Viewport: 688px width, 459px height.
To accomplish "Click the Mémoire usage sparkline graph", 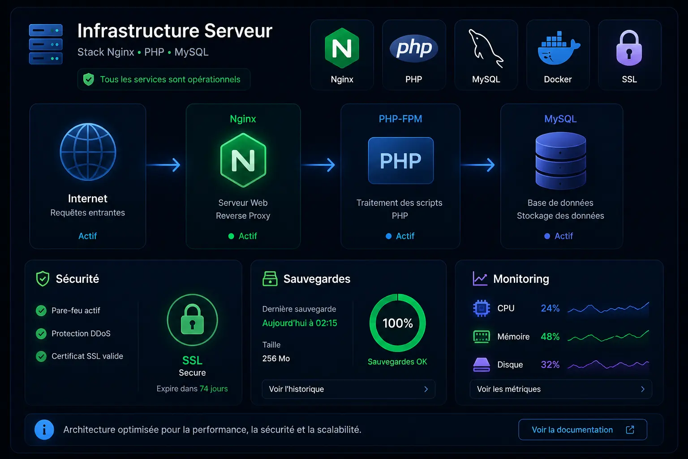I will tap(608, 336).
